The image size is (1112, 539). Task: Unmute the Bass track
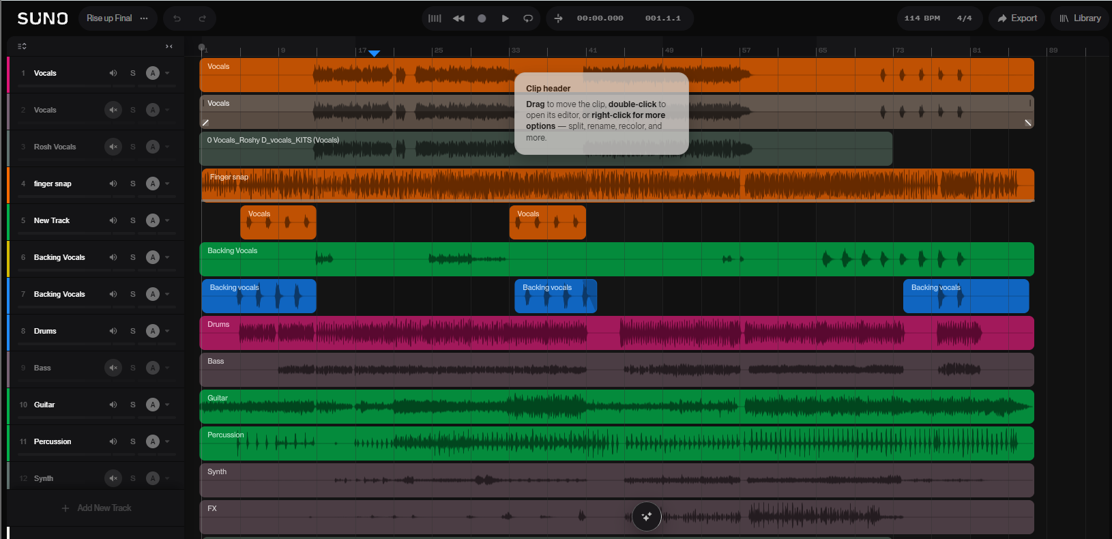[113, 368]
